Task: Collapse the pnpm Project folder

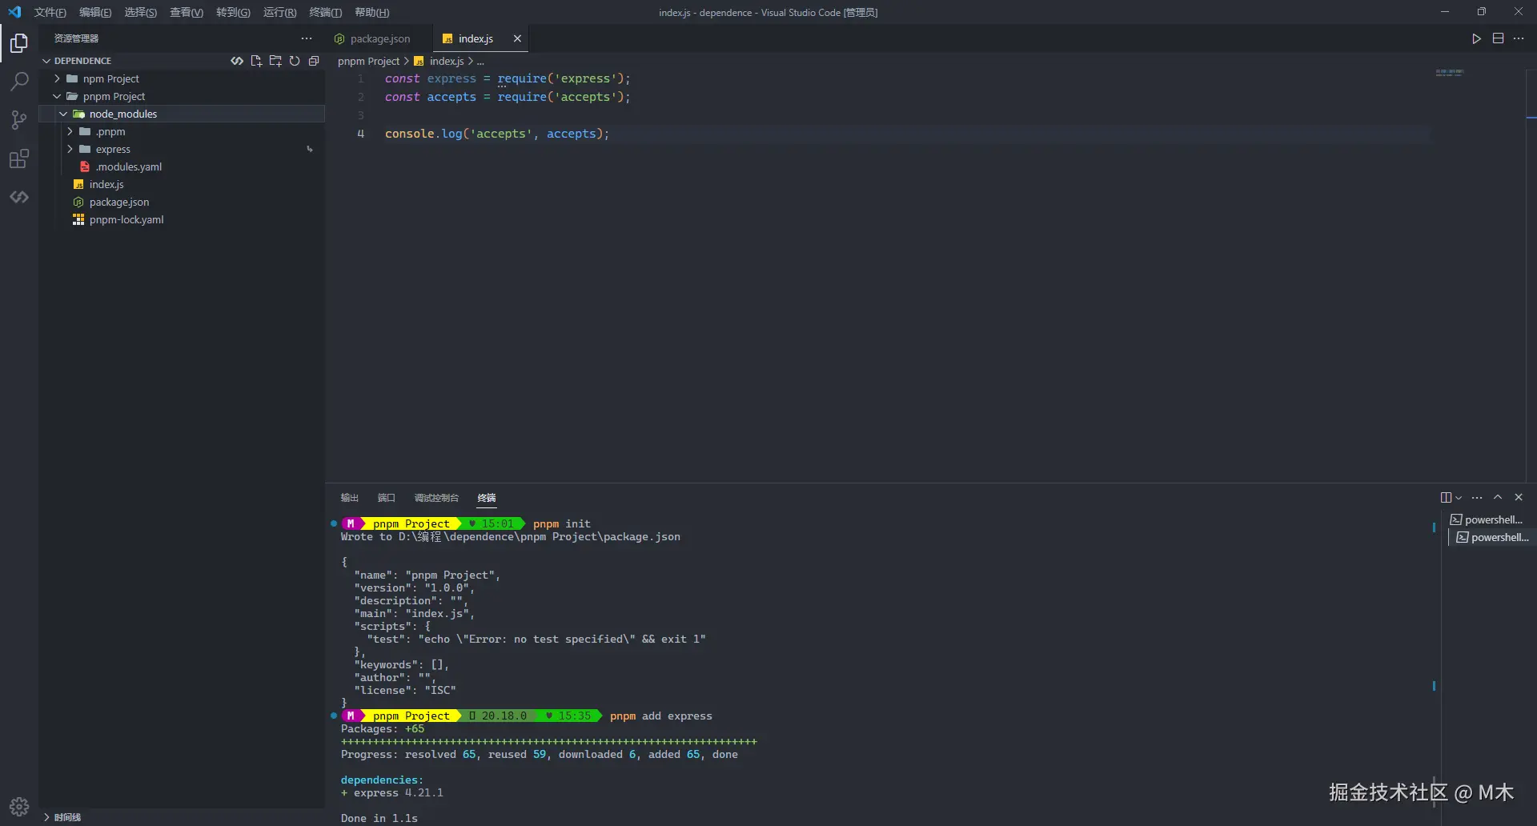Action: pyautogui.click(x=58, y=96)
